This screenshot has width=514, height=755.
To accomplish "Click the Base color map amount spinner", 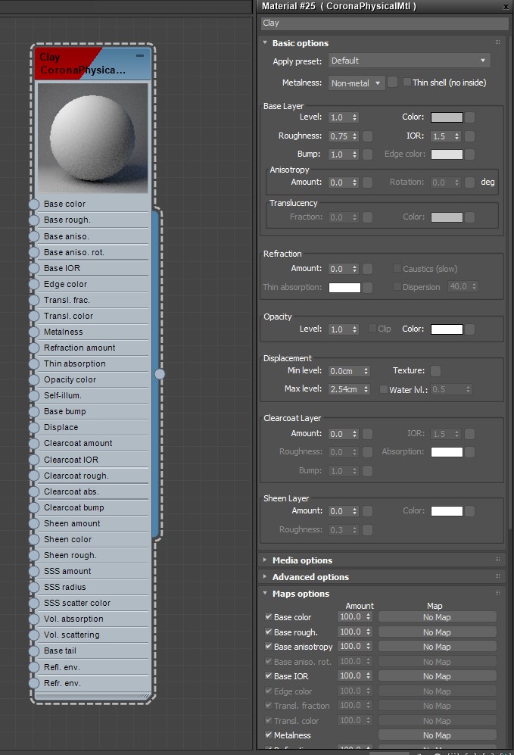I will tap(368, 617).
